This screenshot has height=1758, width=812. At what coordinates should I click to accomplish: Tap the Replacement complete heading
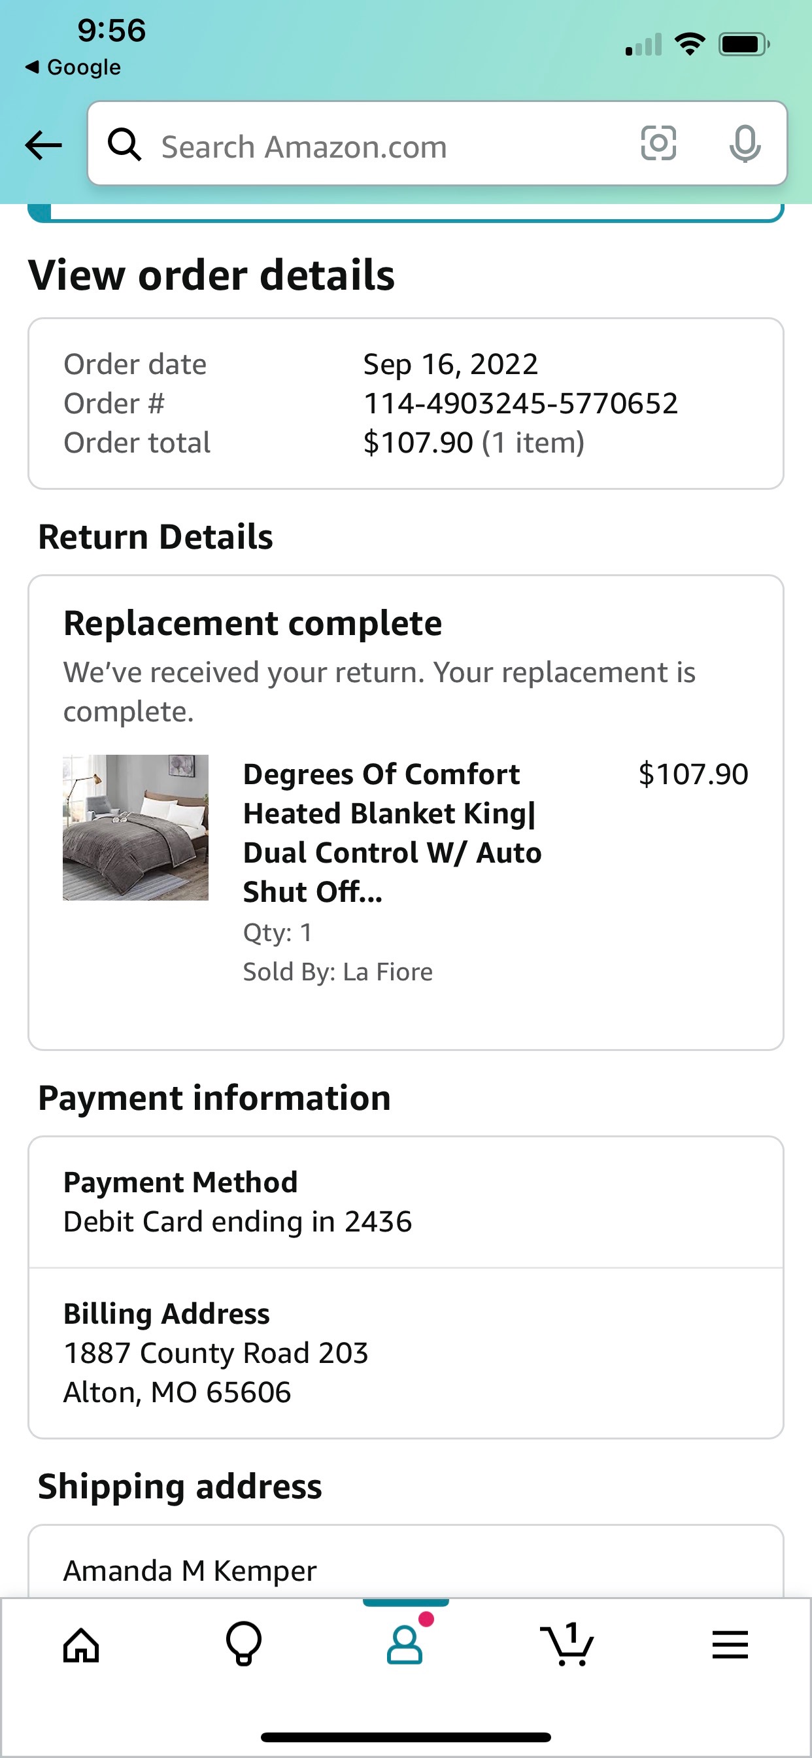(x=252, y=623)
